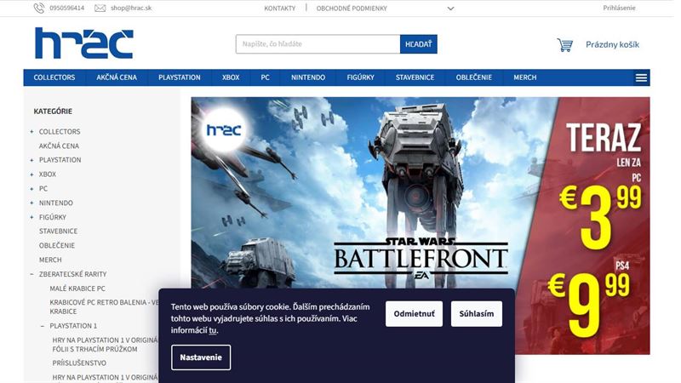
Task: Select PRÍSLUŠENSTVO subcategory
Action: pyautogui.click(x=79, y=363)
